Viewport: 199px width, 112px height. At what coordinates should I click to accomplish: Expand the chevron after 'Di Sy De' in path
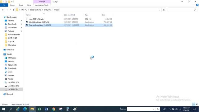tap(52, 10)
